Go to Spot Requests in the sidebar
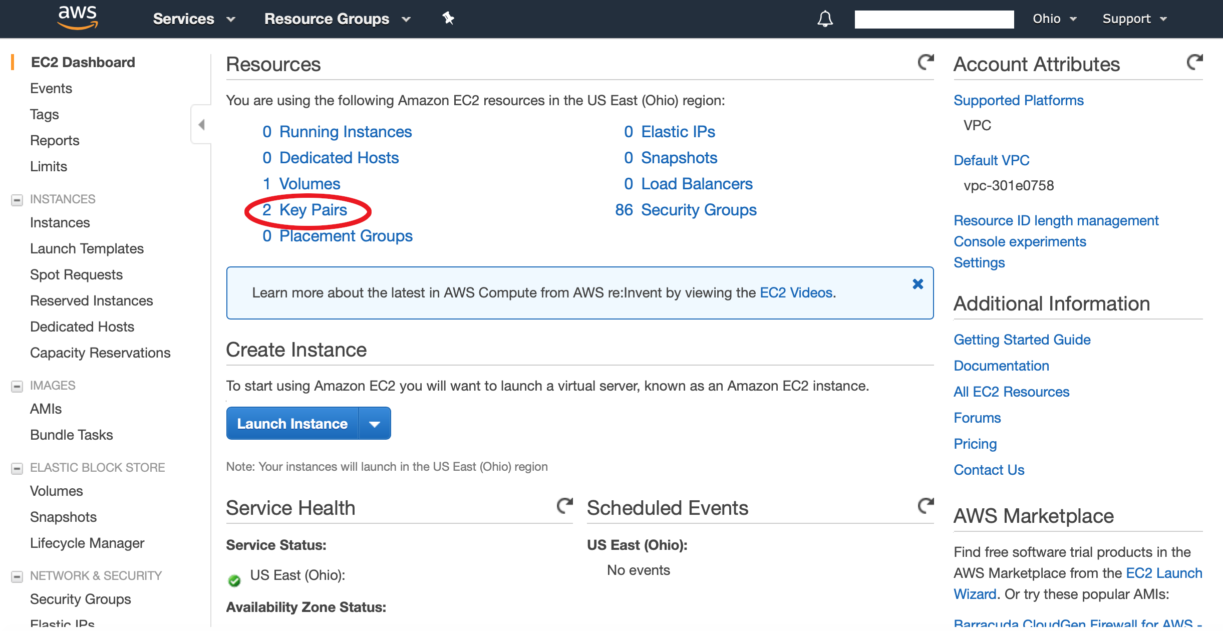1223x631 pixels. [x=76, y=274]
